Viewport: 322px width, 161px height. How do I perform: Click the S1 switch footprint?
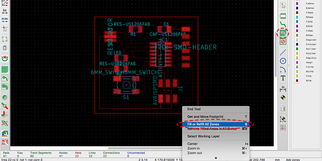coord(126,85)
